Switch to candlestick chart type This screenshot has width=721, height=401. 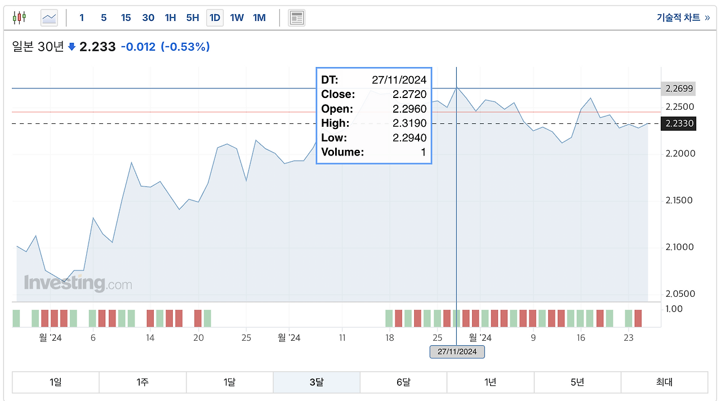[x=19, y=17]
